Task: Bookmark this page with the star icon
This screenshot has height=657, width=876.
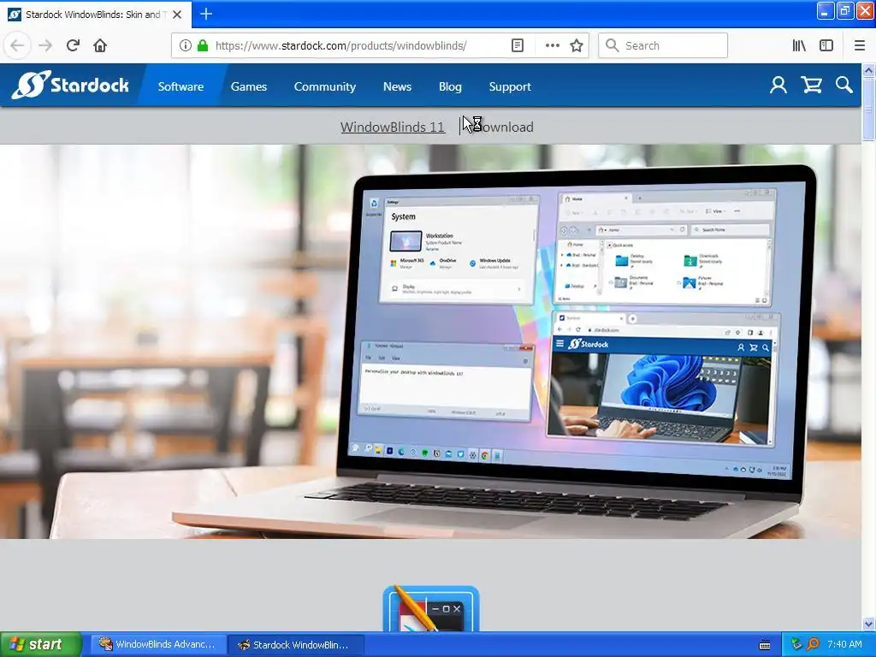Action: coord(577,45)
